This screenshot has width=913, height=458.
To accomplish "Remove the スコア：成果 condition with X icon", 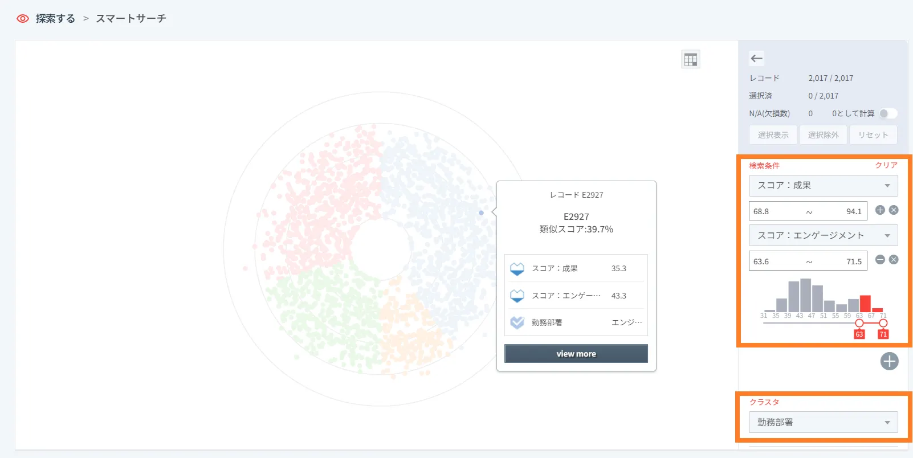I will coord(894,210).
